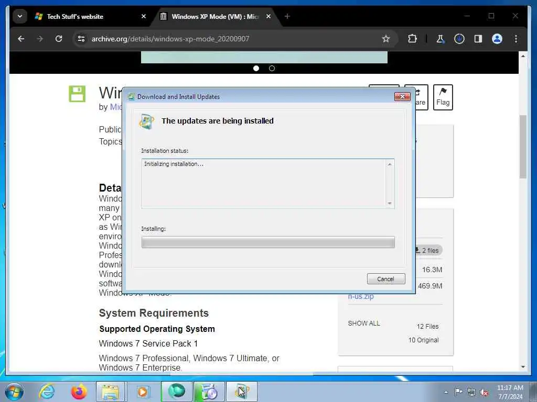537x402 pixels.
Task: Close the Windows XP Mode tab
Action: [x=268, y=16]
